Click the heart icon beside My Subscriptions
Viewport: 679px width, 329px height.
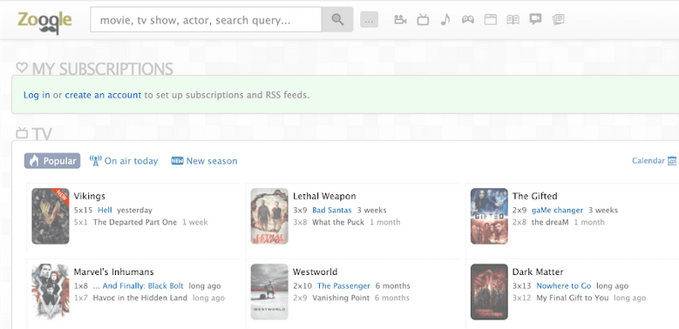[x=22, y=67]
